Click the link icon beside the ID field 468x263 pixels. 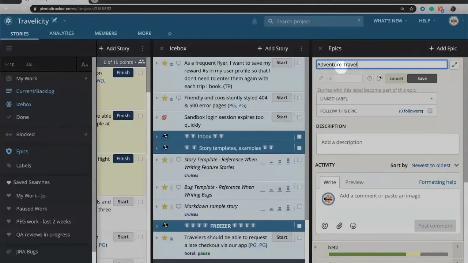[x=321, y=78]
